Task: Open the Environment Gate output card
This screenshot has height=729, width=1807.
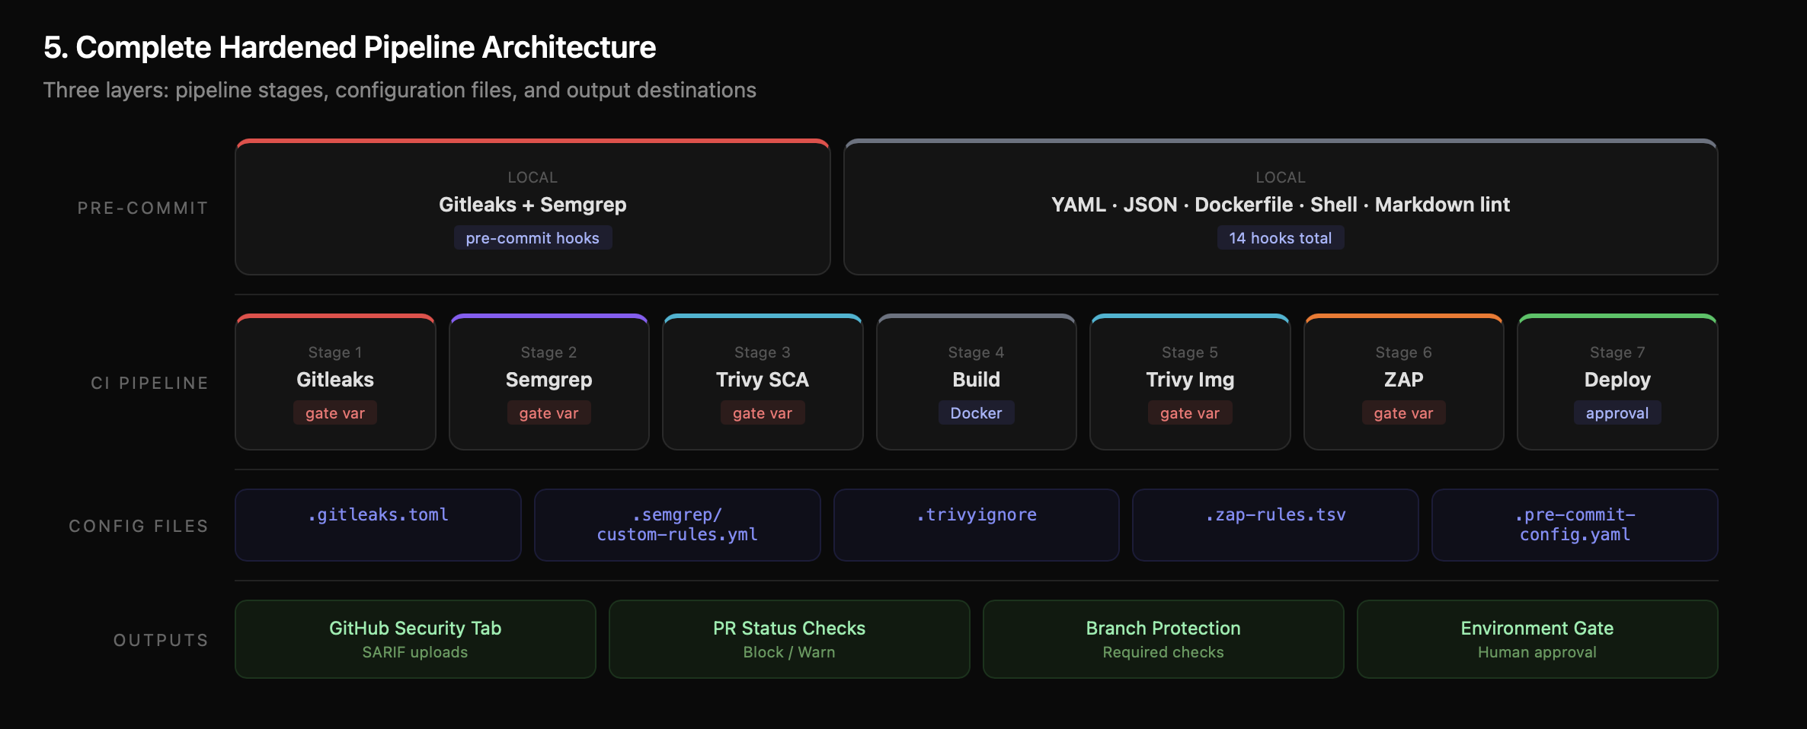Action: [x=1537, y=638]
